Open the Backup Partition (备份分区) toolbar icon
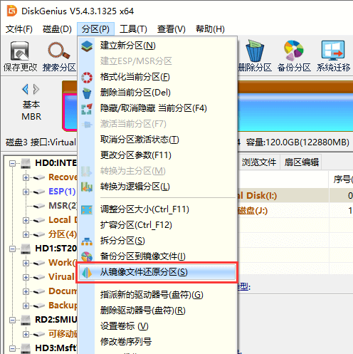353x354 pixels. click(294, 51)
